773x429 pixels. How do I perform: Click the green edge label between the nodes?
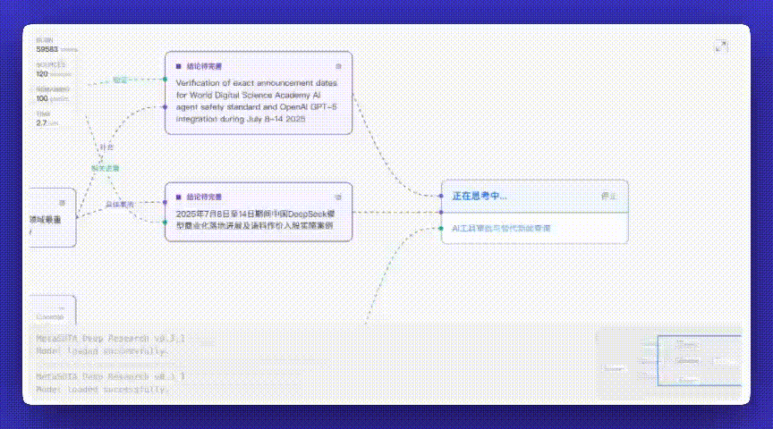105,168
